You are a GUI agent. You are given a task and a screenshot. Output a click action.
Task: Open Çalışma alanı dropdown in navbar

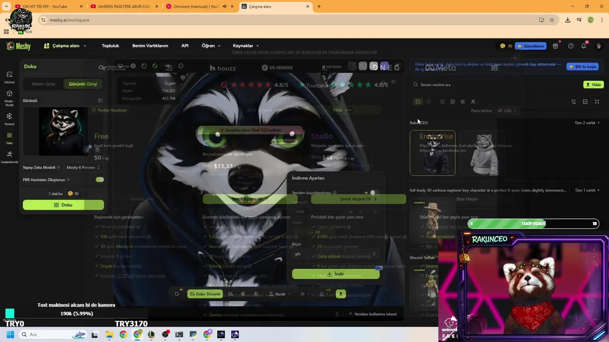(65, 46)
